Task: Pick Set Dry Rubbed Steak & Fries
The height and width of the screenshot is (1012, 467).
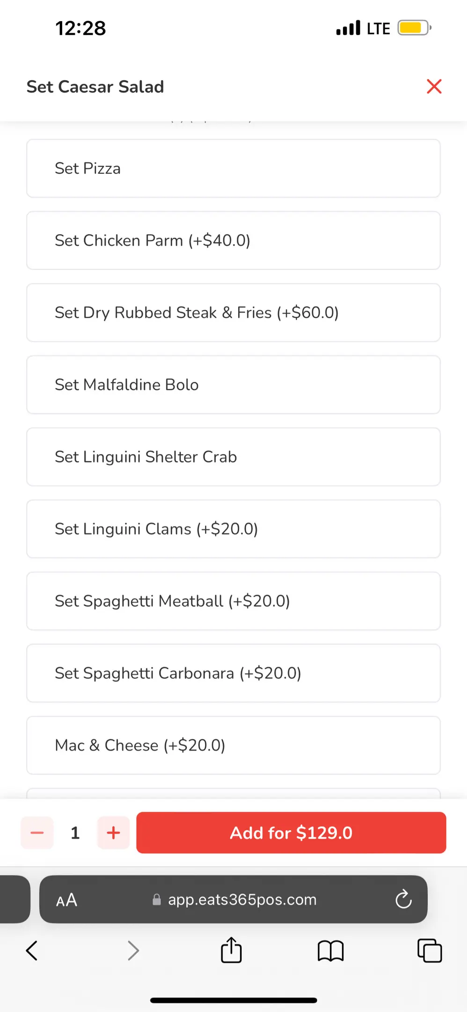Action: (x=233, y=313)
